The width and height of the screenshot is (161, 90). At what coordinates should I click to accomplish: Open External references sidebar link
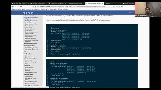point(30,84)
